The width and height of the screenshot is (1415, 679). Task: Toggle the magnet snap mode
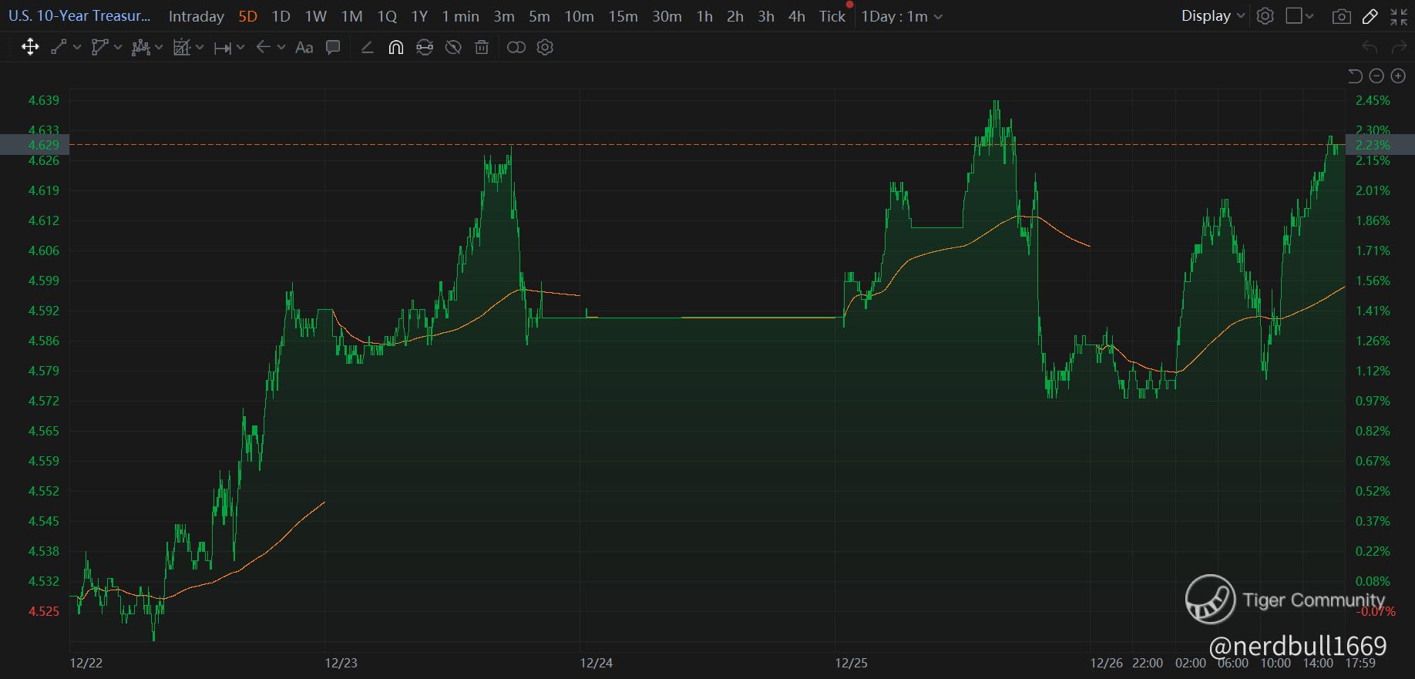click(395, 48)
